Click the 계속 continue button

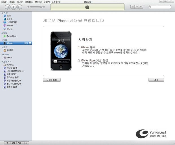[x=156, y=80]
